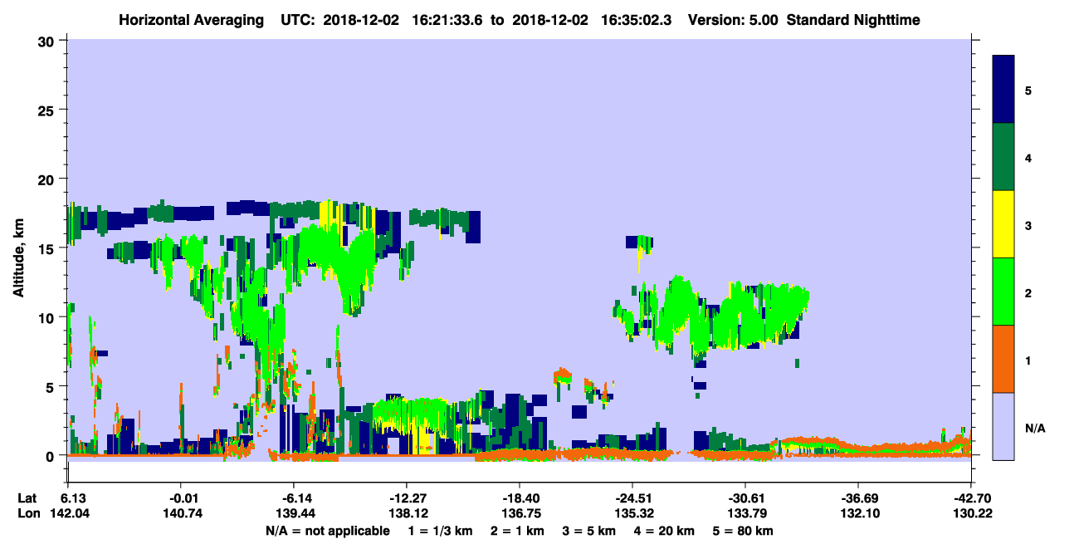This screenshot has height=554, width=1079.
Task: Click the dark blue colorbar segment labeled 5
Action: pyautogui.click(x=1003, y=90)
